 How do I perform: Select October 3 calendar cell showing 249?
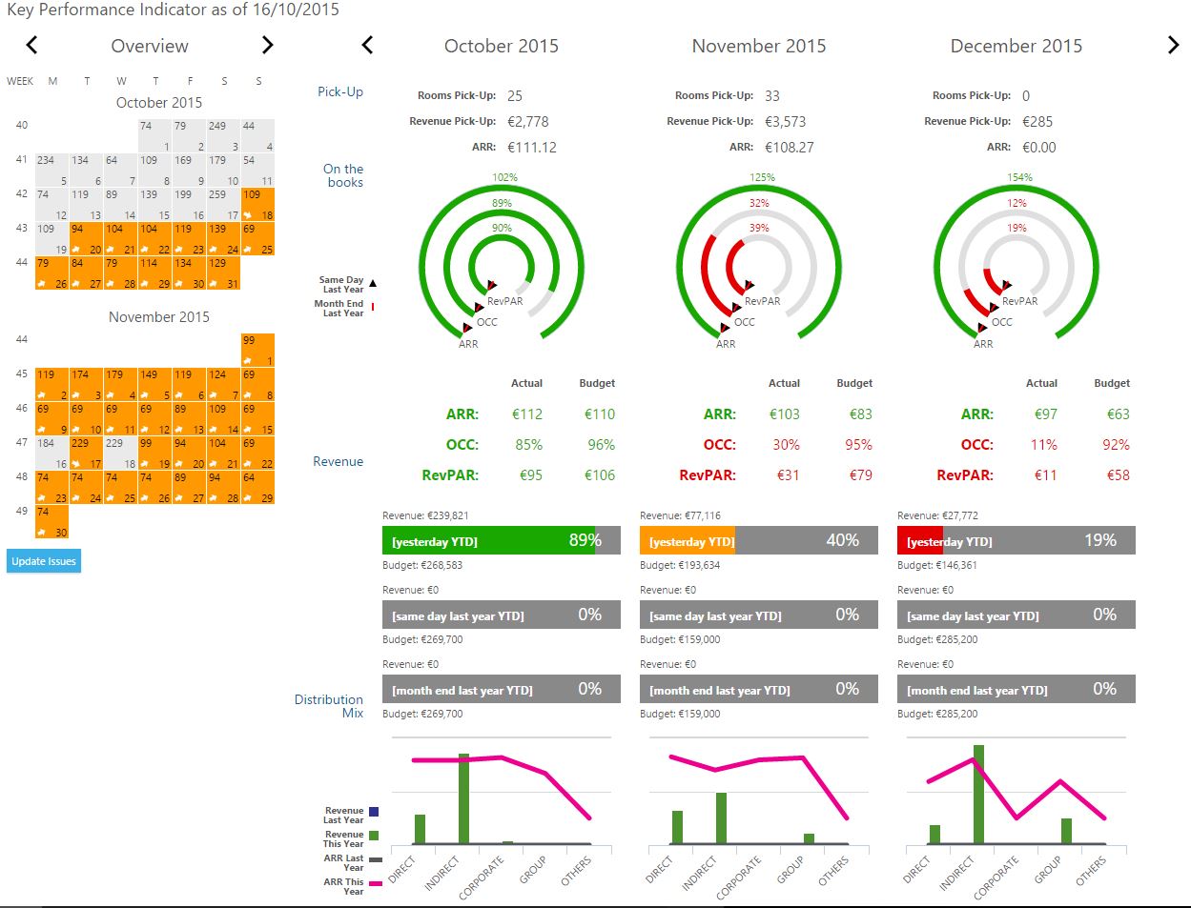(x=223, y=135)
